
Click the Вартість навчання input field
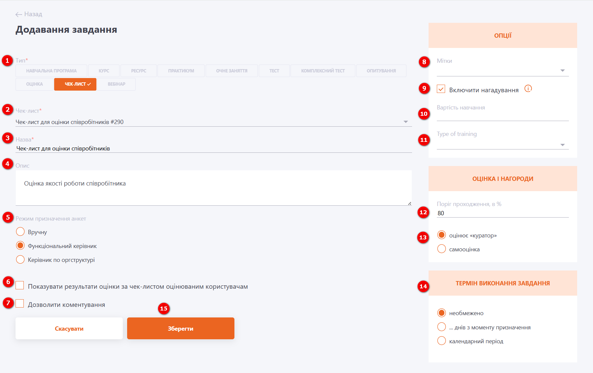pyautogui.click(x=503, y=116)
